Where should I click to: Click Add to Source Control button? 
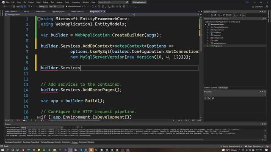pos(231,147)
